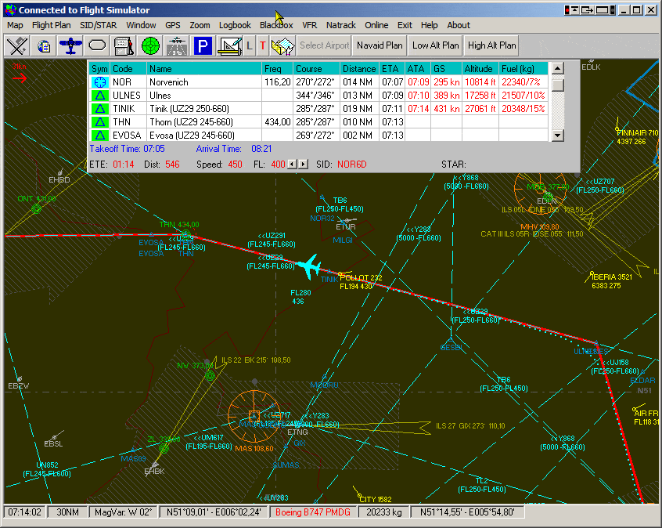Image resolution: width=662 pixels, height=528 pixels.
Task: Open the green radar scope icon
Action: click(150, 45)
